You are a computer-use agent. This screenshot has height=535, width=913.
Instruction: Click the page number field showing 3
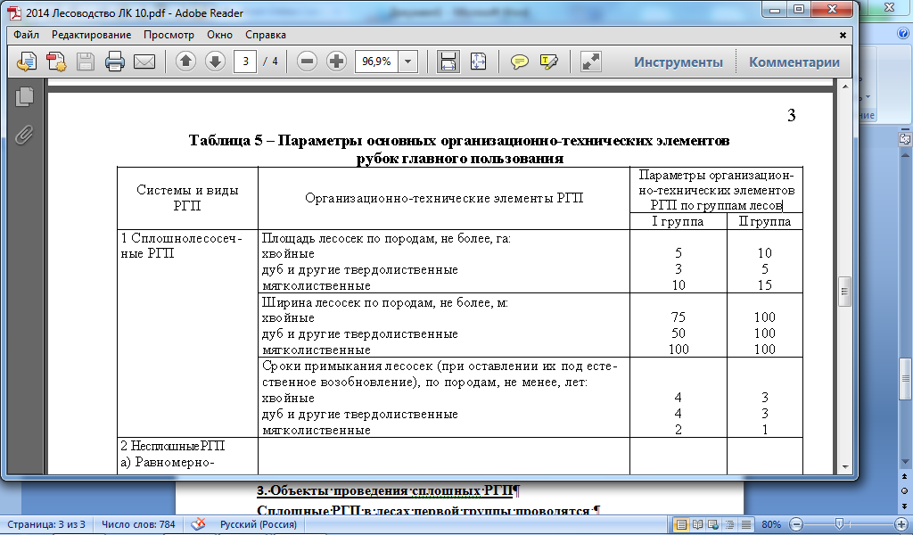pos(246,62)
